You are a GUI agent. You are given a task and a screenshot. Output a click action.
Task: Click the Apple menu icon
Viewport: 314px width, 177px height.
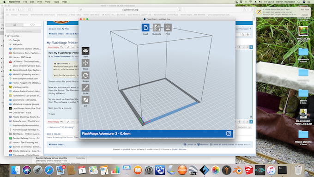point(4,2)
